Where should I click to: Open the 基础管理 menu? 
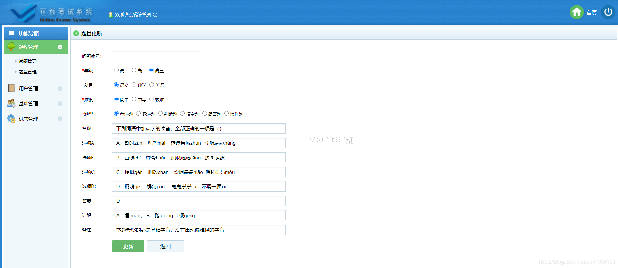click(36, 104)
